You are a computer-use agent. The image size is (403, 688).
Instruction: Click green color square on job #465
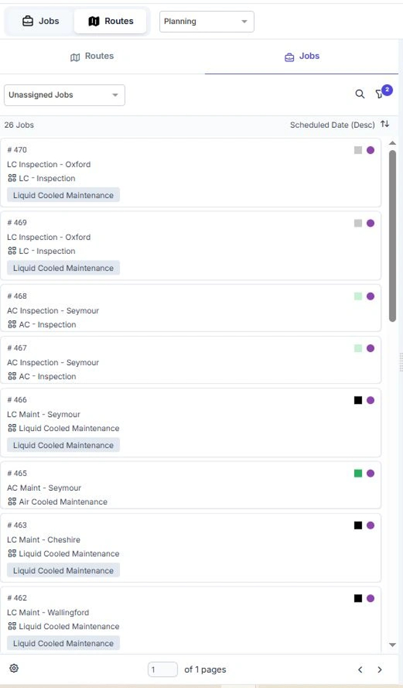(x=358, y=473)
